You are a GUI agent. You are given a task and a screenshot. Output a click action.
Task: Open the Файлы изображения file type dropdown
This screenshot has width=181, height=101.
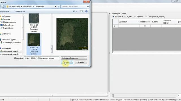point(74,58)
